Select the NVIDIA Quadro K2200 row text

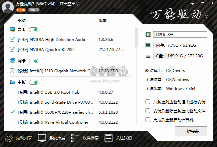pyautogui.click(x=46, y=49)
